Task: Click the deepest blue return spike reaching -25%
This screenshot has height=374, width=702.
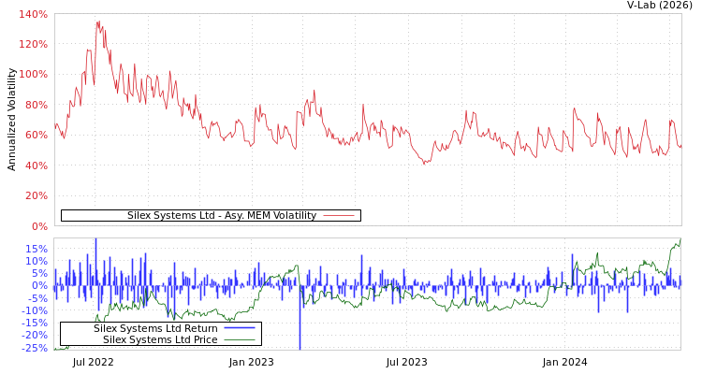Action: pos(300,344)
